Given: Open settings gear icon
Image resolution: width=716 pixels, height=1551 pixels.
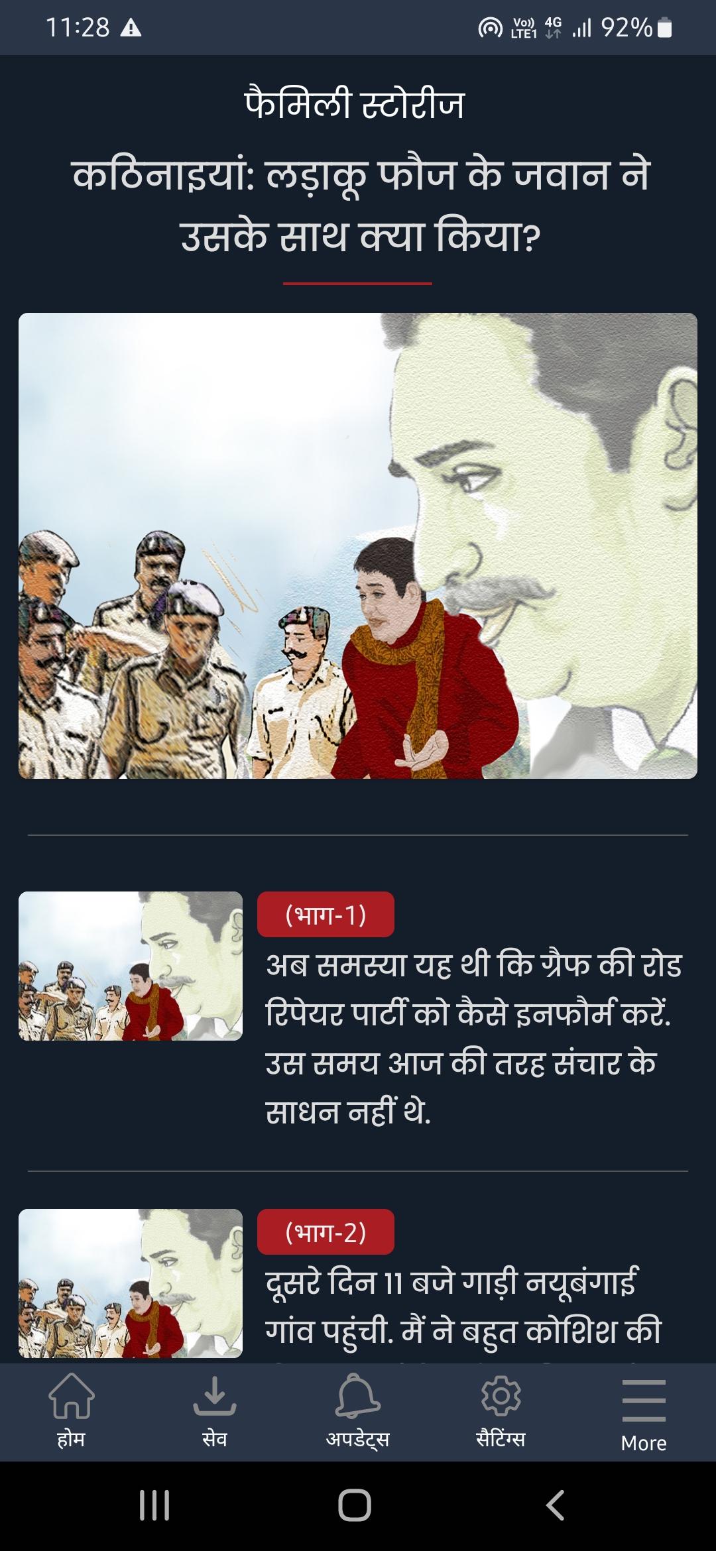Looking at the screenshot, I should pyautogui.click(x=501, y=1396).
